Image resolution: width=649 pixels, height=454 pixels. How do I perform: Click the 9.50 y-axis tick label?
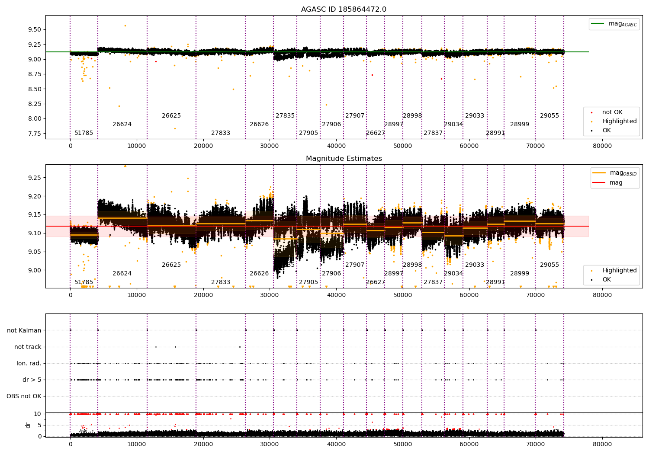point(35,30)
